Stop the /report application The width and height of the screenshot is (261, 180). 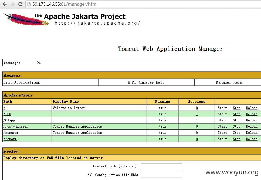click(x=236, y=139)
